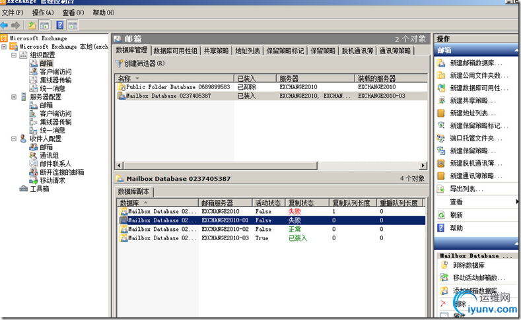Select database copy on EXCHANGE2010-02

pyautogui.click(x=272, y=230)
